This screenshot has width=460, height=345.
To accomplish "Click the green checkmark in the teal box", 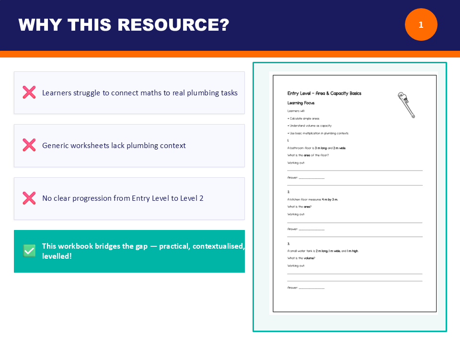I will click(29, 251).
